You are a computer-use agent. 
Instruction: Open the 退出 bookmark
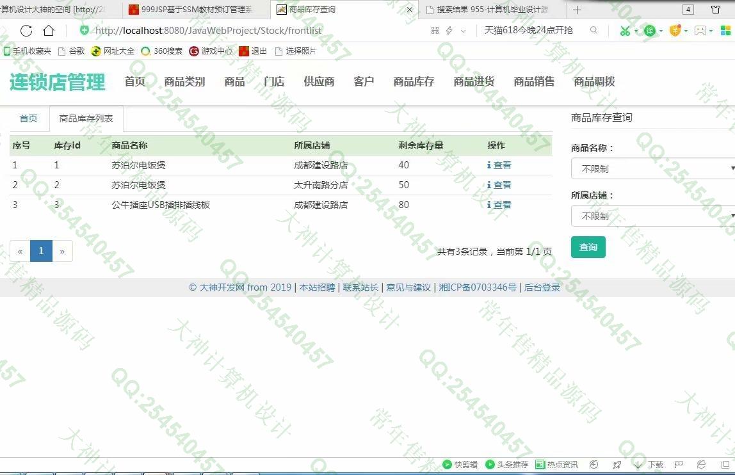(253, 51)
